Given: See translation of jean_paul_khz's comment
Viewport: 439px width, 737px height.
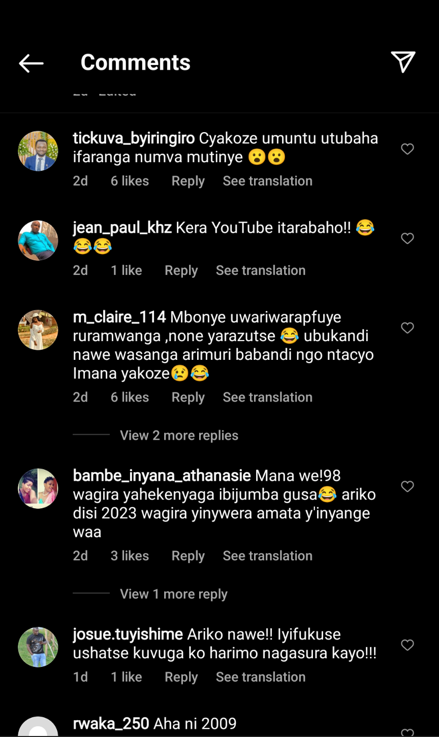Looking at the screenshot, I should coord(261,270).
